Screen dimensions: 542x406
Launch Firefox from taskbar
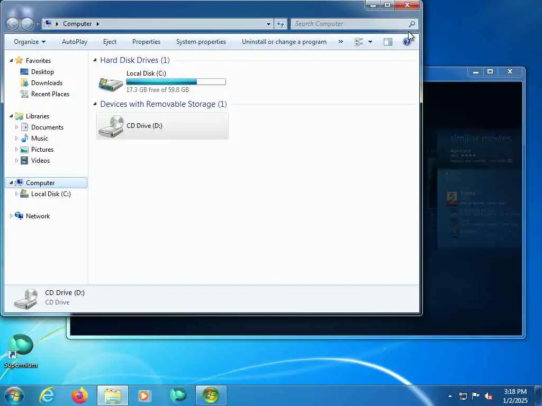click(79, 395)
